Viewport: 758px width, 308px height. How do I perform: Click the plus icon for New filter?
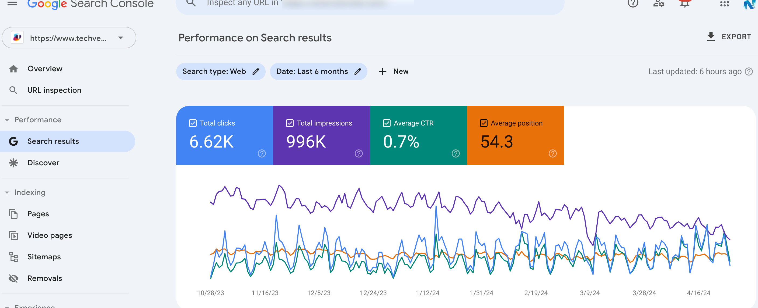(x=382, y=71)
